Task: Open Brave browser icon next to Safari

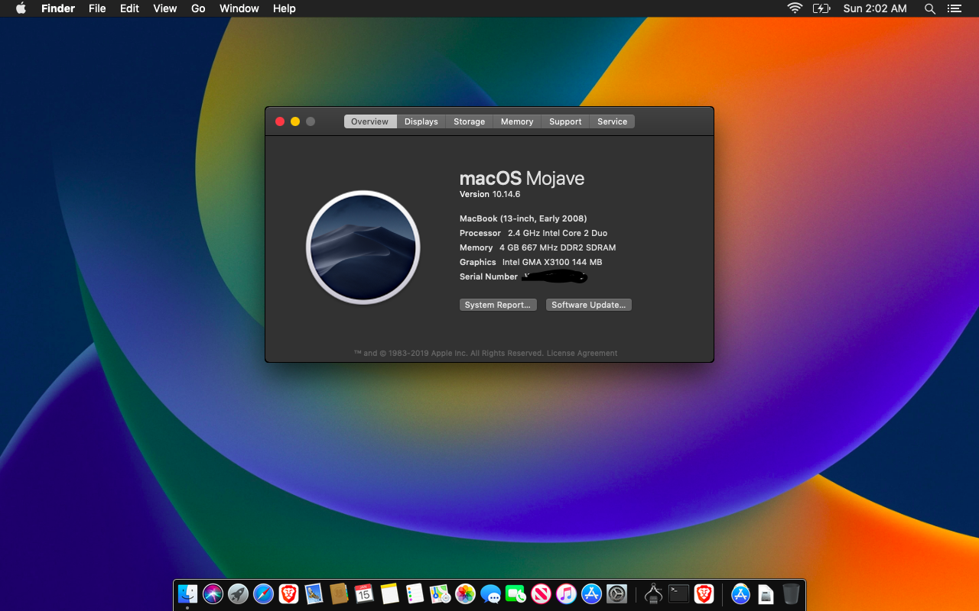Action: click(x=288, y=593)
